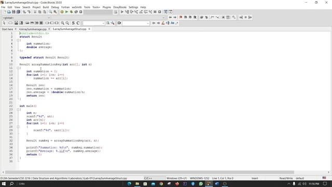Open WhatsApp from taskbar
Screen dimensions: 332x187
tap(201, 183)
